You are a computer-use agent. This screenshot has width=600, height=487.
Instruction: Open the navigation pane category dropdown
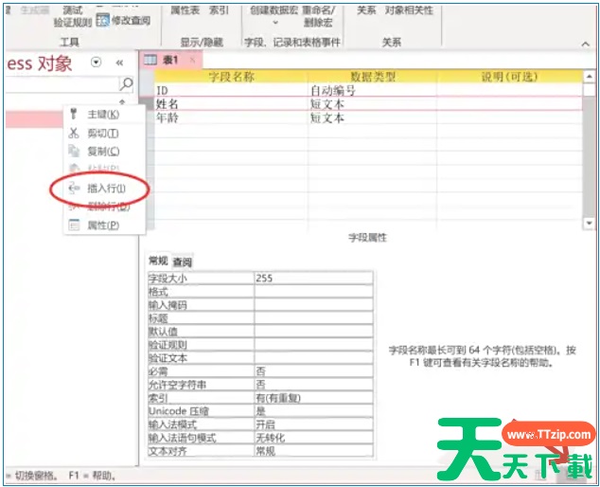[x=96, y=63]
